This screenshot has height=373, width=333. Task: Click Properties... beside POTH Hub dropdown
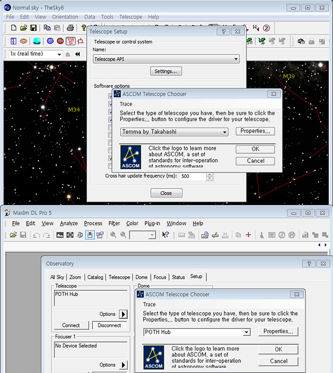[278, 332]
